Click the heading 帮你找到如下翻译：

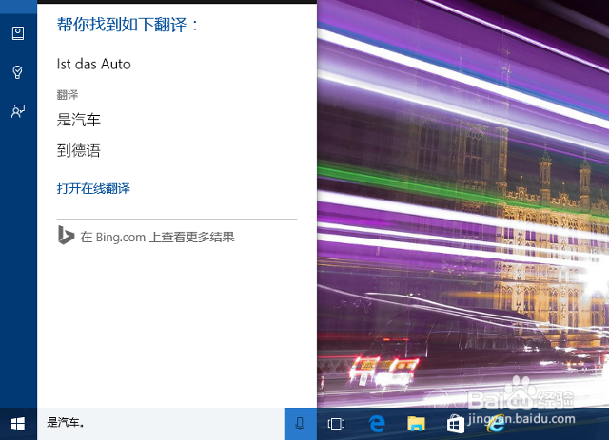pos(128,25)
